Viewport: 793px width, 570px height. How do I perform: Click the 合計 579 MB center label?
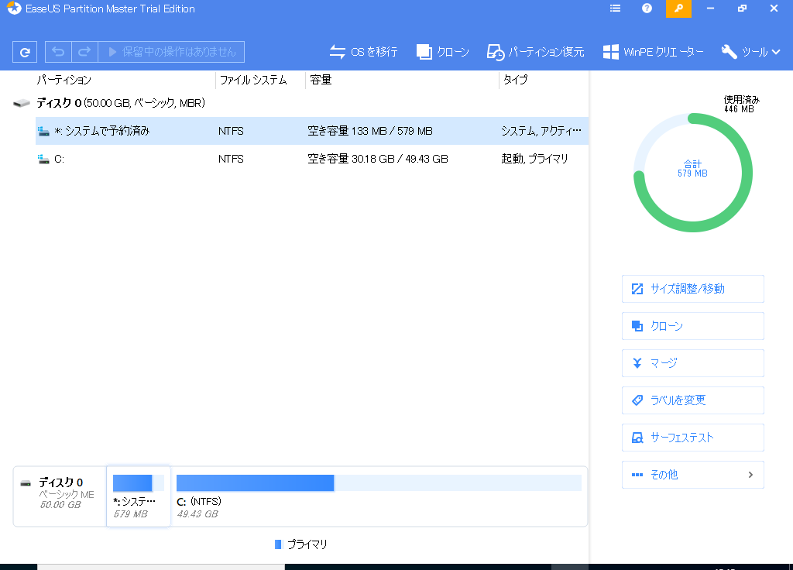click(692, 168)
